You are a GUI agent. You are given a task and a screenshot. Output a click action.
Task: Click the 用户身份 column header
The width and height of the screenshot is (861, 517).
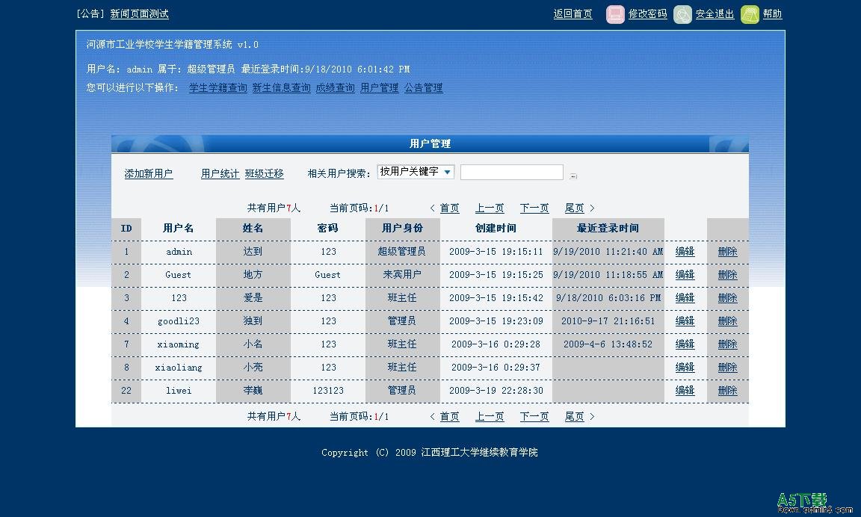coord(403,229)
